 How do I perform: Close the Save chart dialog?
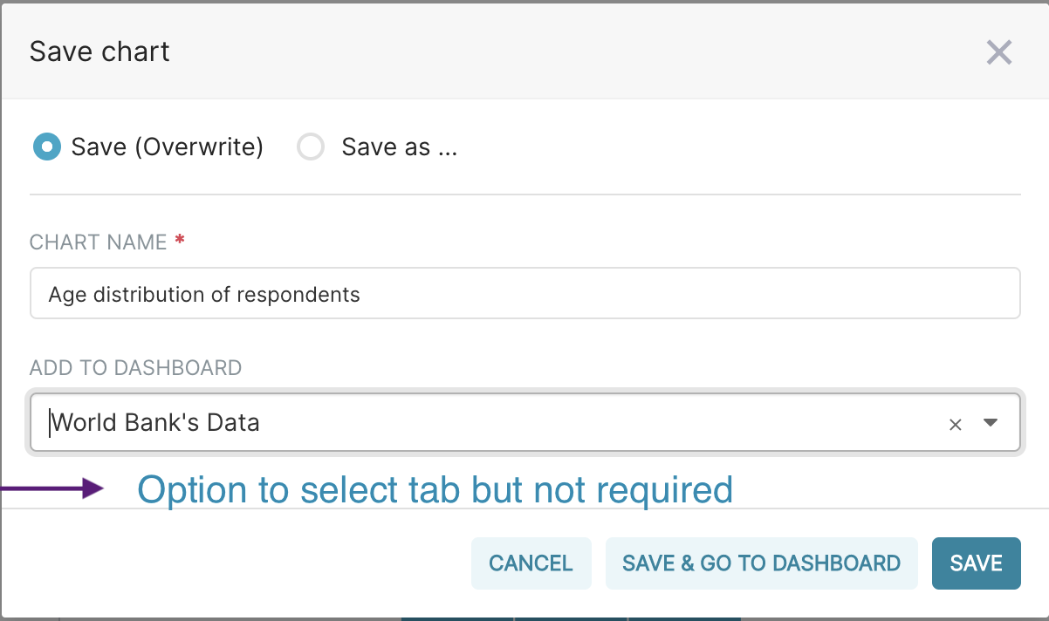click(x=998, y=52)
